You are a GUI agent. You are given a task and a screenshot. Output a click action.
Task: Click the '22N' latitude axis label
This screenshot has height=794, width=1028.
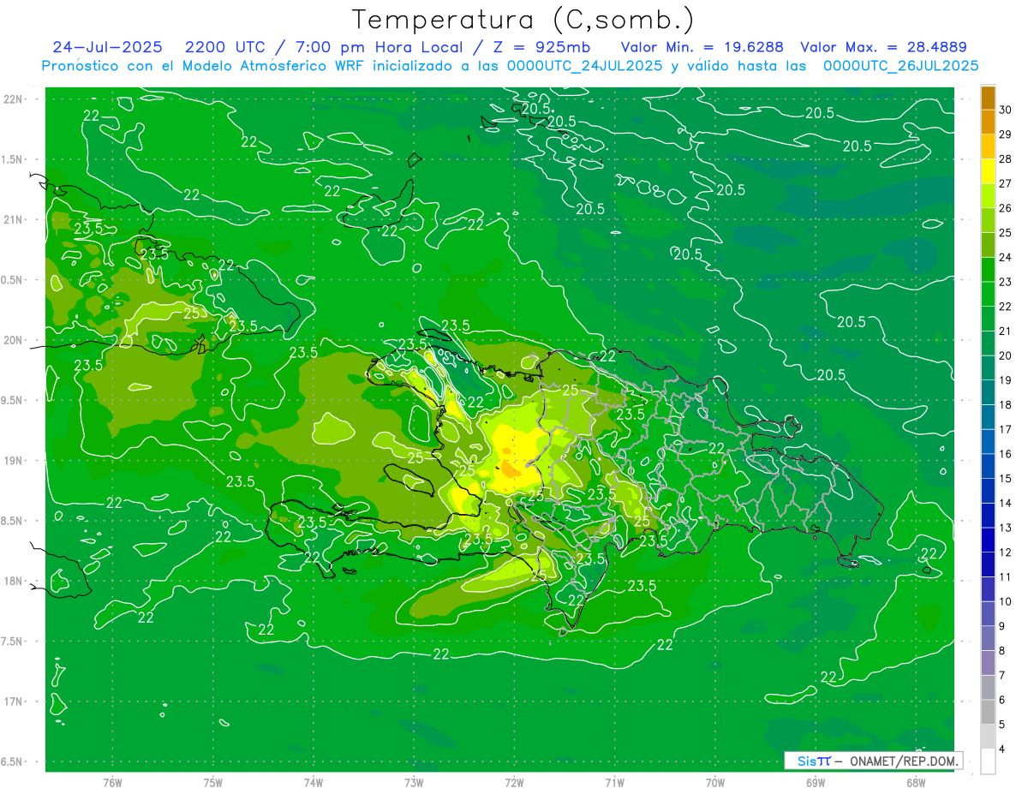click(13, 99)
